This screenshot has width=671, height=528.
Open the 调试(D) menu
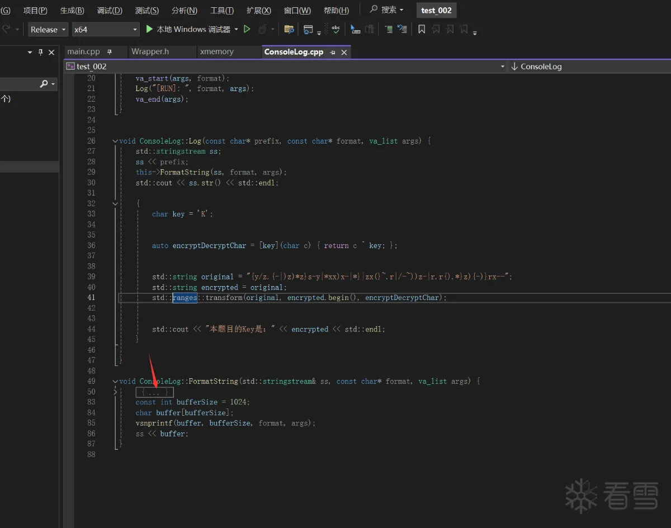coord(110,10)
